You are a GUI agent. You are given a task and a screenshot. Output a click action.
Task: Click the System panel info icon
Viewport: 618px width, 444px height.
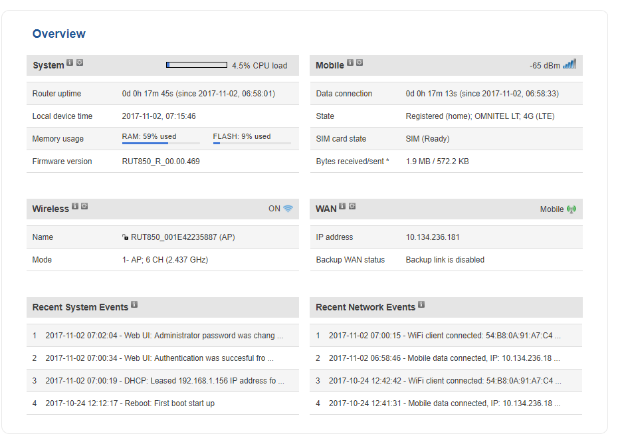(70, 63)
